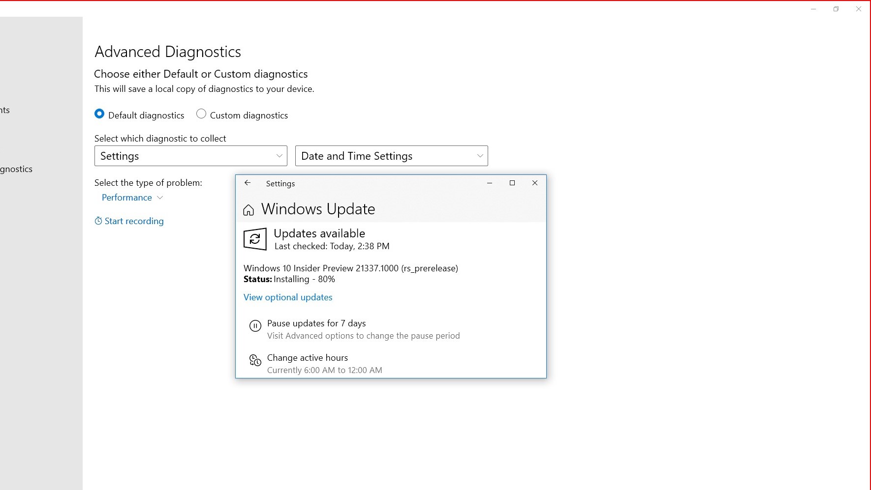Click the home icon beside Windows Update
This screenshot has width=871, height=490.
[249, 210]
